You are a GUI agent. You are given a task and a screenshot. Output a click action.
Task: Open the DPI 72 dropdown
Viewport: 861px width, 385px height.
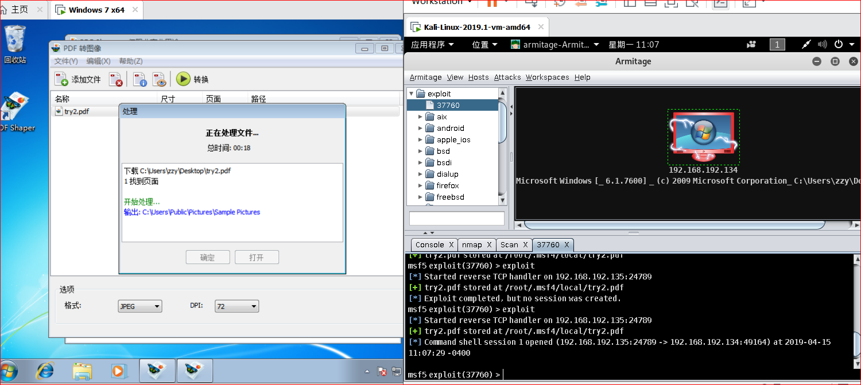(x=236, y=306)
